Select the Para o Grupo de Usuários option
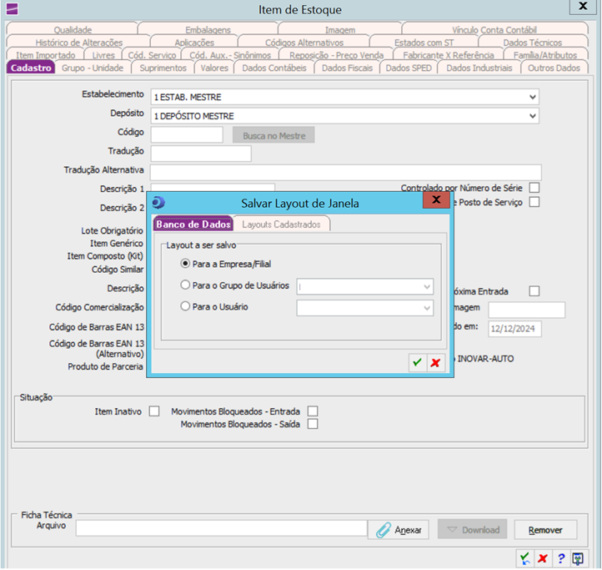Screen dimensions: 602x570 185,285
